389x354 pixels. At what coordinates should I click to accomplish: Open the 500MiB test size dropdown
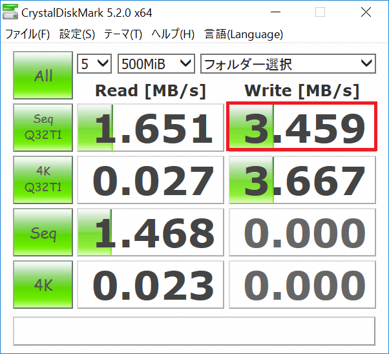(156, 64)
